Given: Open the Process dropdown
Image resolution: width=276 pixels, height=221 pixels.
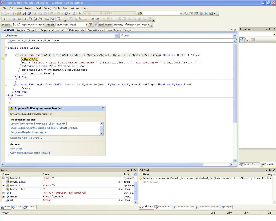Looking at the screenshot, I should click(x=44, y=25).
